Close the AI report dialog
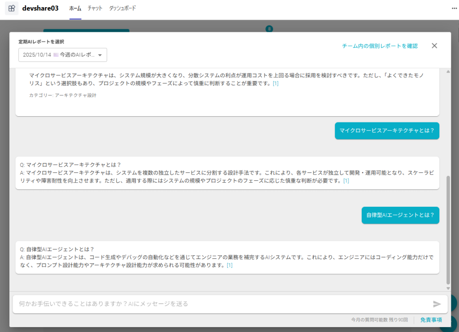459x332 pixels. 434,46
